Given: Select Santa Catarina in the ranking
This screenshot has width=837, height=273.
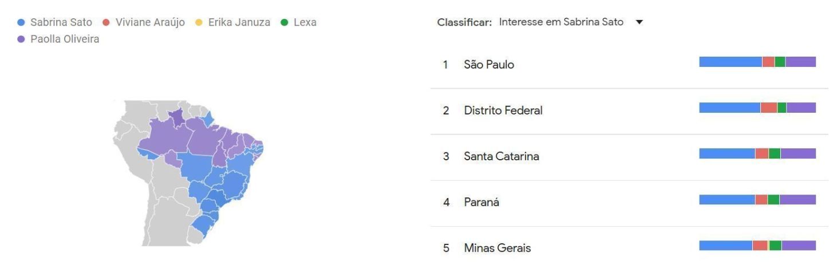Looking at the screenshot, I should pos(502,156).
